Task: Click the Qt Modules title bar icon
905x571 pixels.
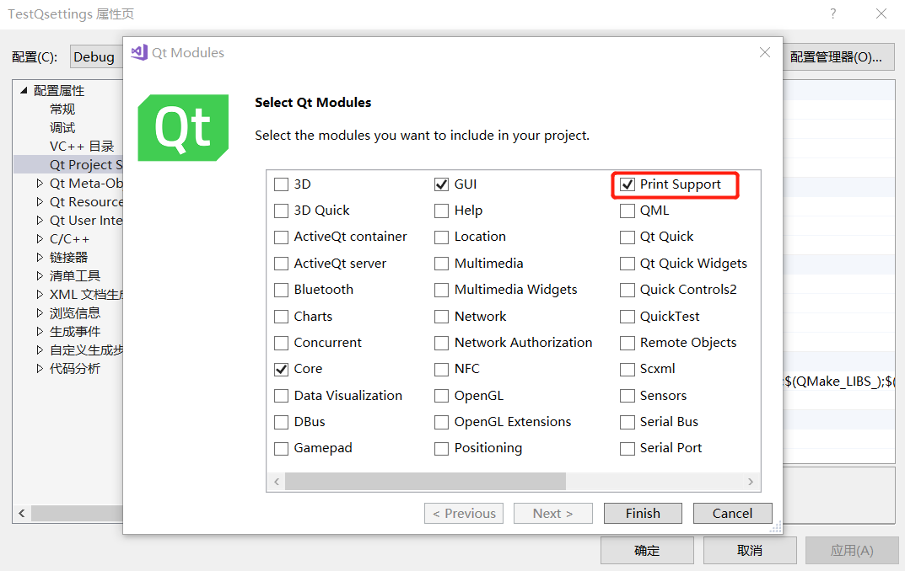Action: click(137, 52)
